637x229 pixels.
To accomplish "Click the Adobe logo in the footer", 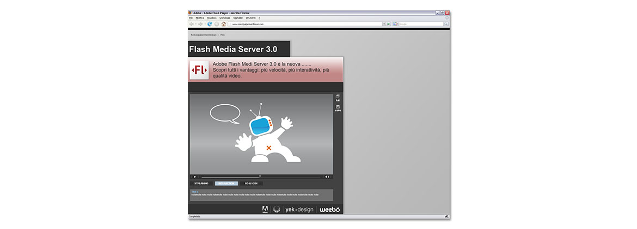I will (x=265, y=209).
